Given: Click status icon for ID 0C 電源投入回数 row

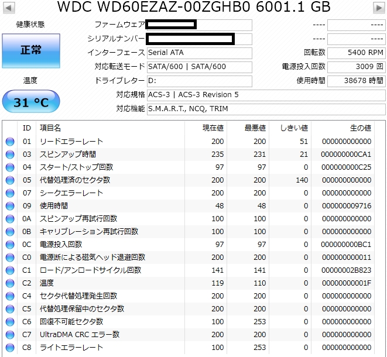Looking at the screenshot, I should point(10,245).
